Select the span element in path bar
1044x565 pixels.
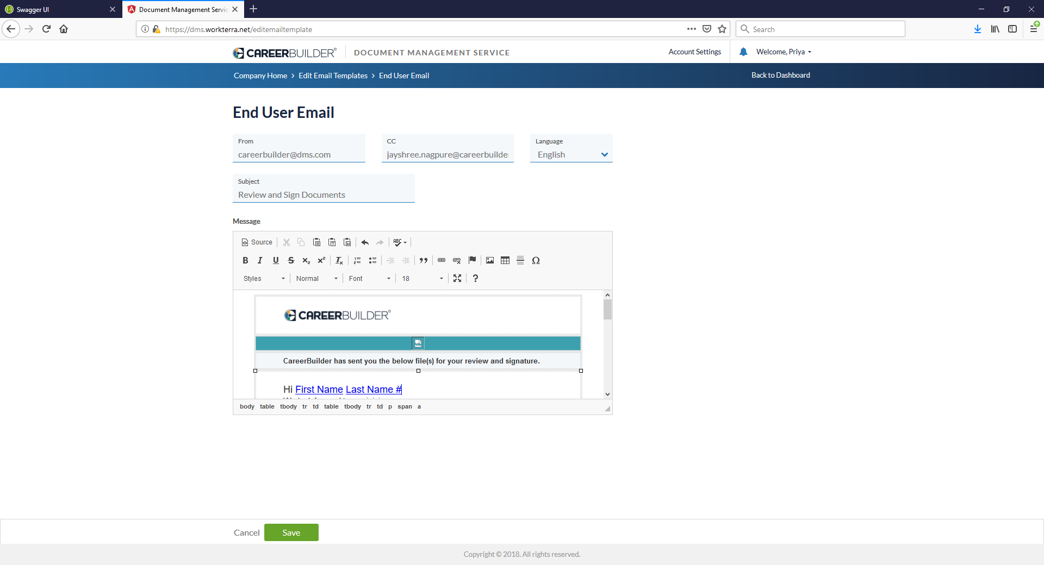pyautogui.click(x=405, y=406)
